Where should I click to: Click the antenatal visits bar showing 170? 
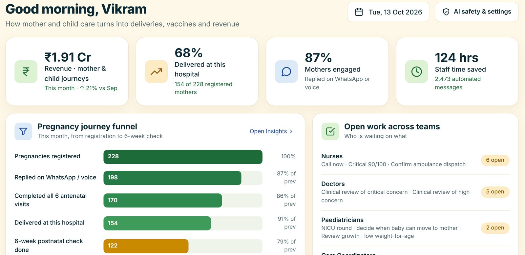(163, 200)
